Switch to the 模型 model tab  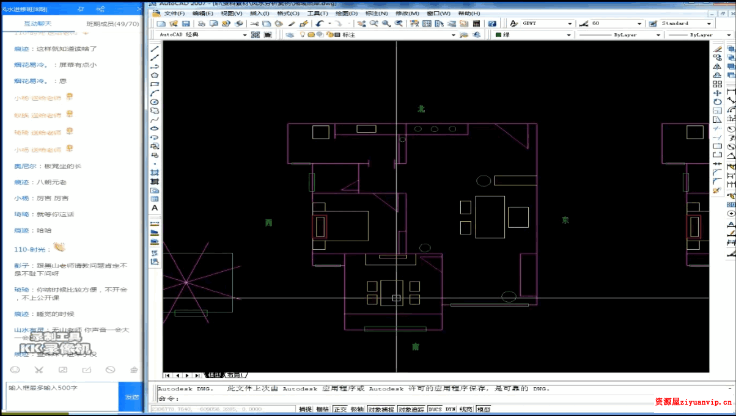(214, 375)
